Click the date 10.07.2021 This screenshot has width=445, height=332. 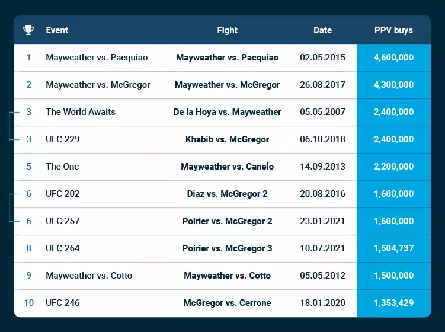pos(323,248)
